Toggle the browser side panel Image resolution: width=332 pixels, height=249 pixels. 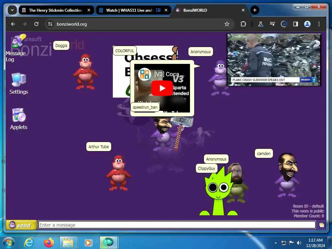coord(296,24)
